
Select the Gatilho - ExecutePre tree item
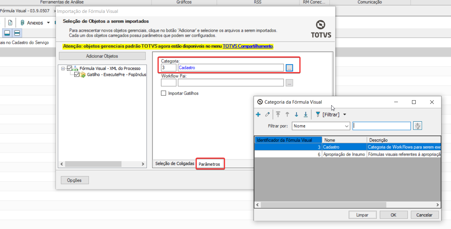pos(117,74)
